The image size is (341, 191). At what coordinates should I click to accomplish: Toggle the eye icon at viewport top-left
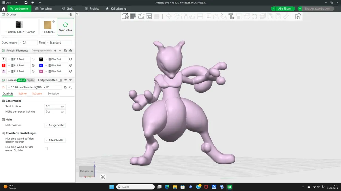pos(77,14)
